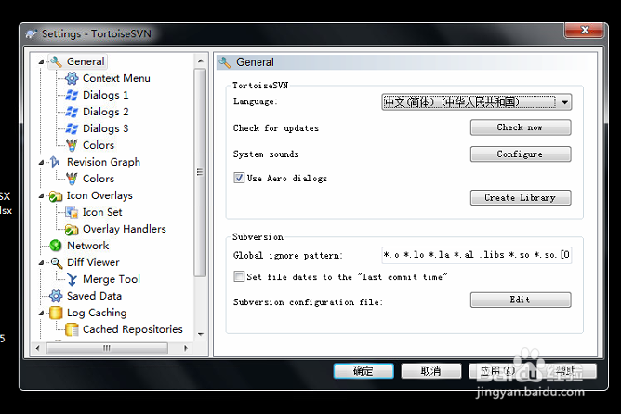Close the Settings dialog window
This screenshot has width=621, height=414.
click(585, 30)
